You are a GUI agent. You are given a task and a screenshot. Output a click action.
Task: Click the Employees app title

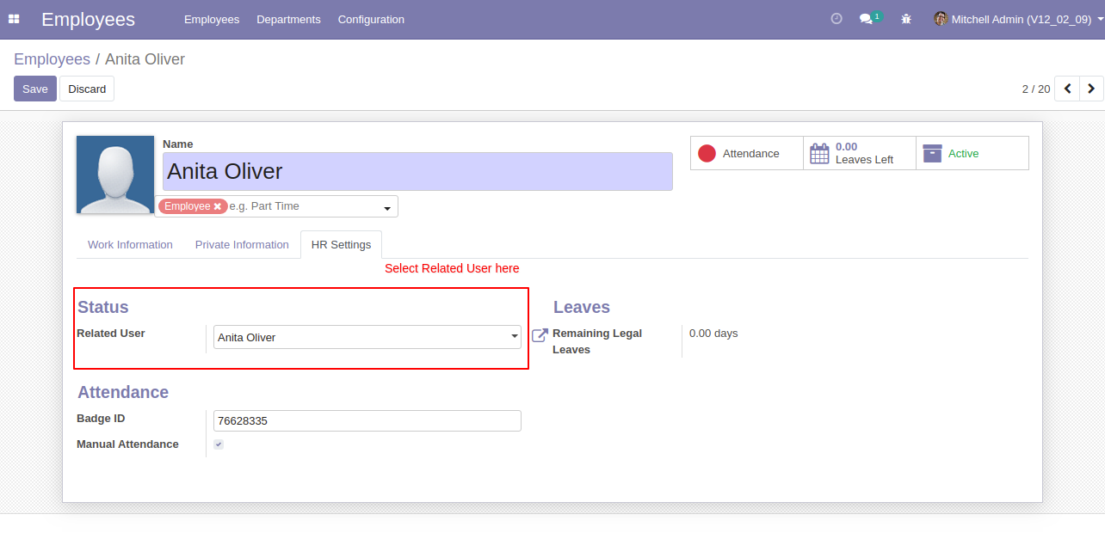click(x=88, y=19)
